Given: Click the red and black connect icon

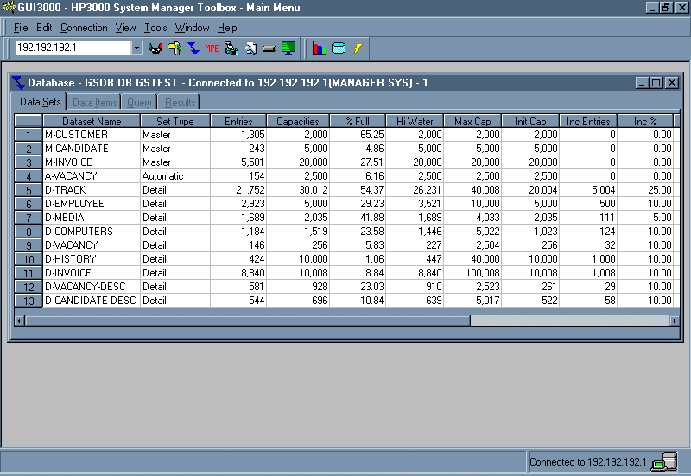Looking at the screenshot, I should (155, 48).
